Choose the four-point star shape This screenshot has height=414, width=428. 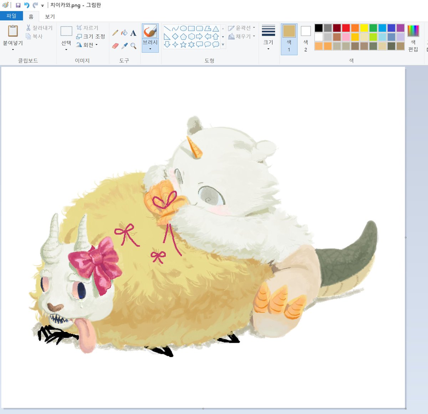click(175, 44)
